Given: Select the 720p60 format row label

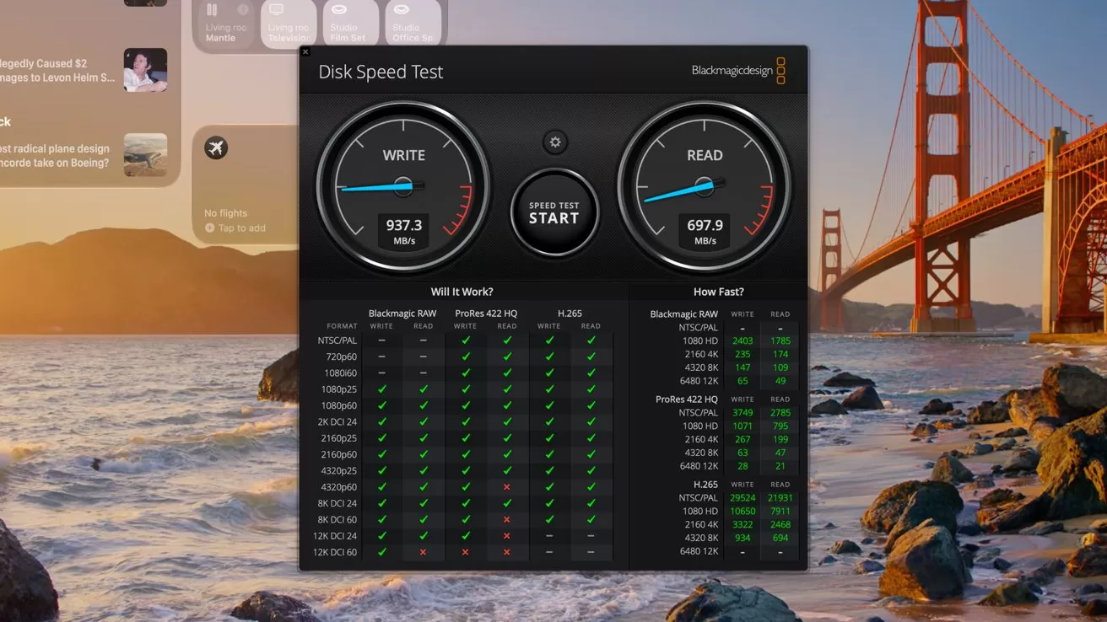Looking at the screenshot, I should 342,357.
